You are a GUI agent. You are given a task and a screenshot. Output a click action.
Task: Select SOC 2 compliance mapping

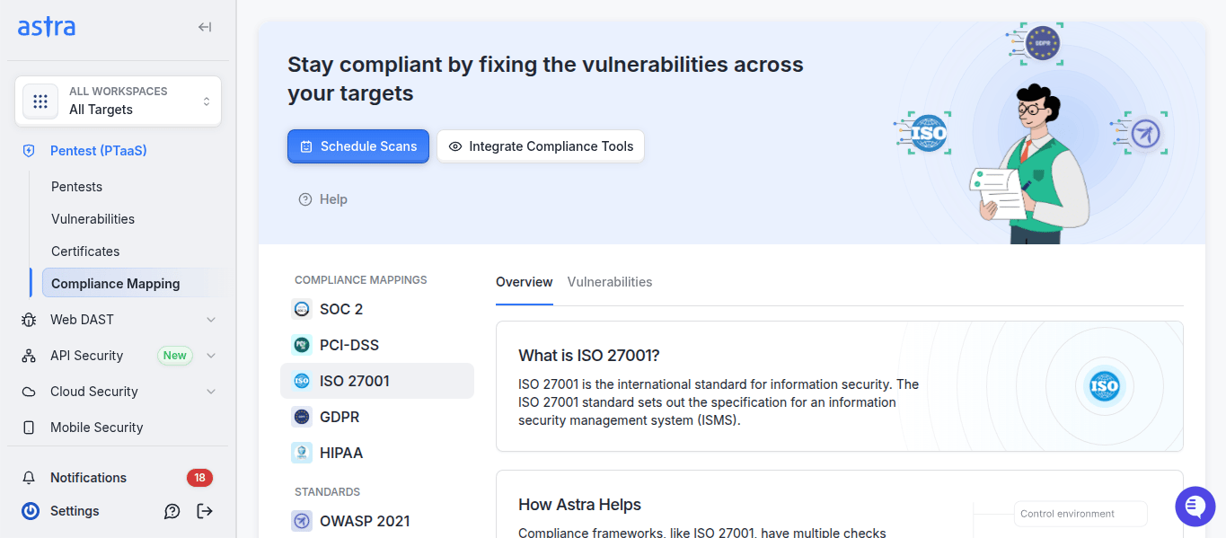[x=377, y=309]
